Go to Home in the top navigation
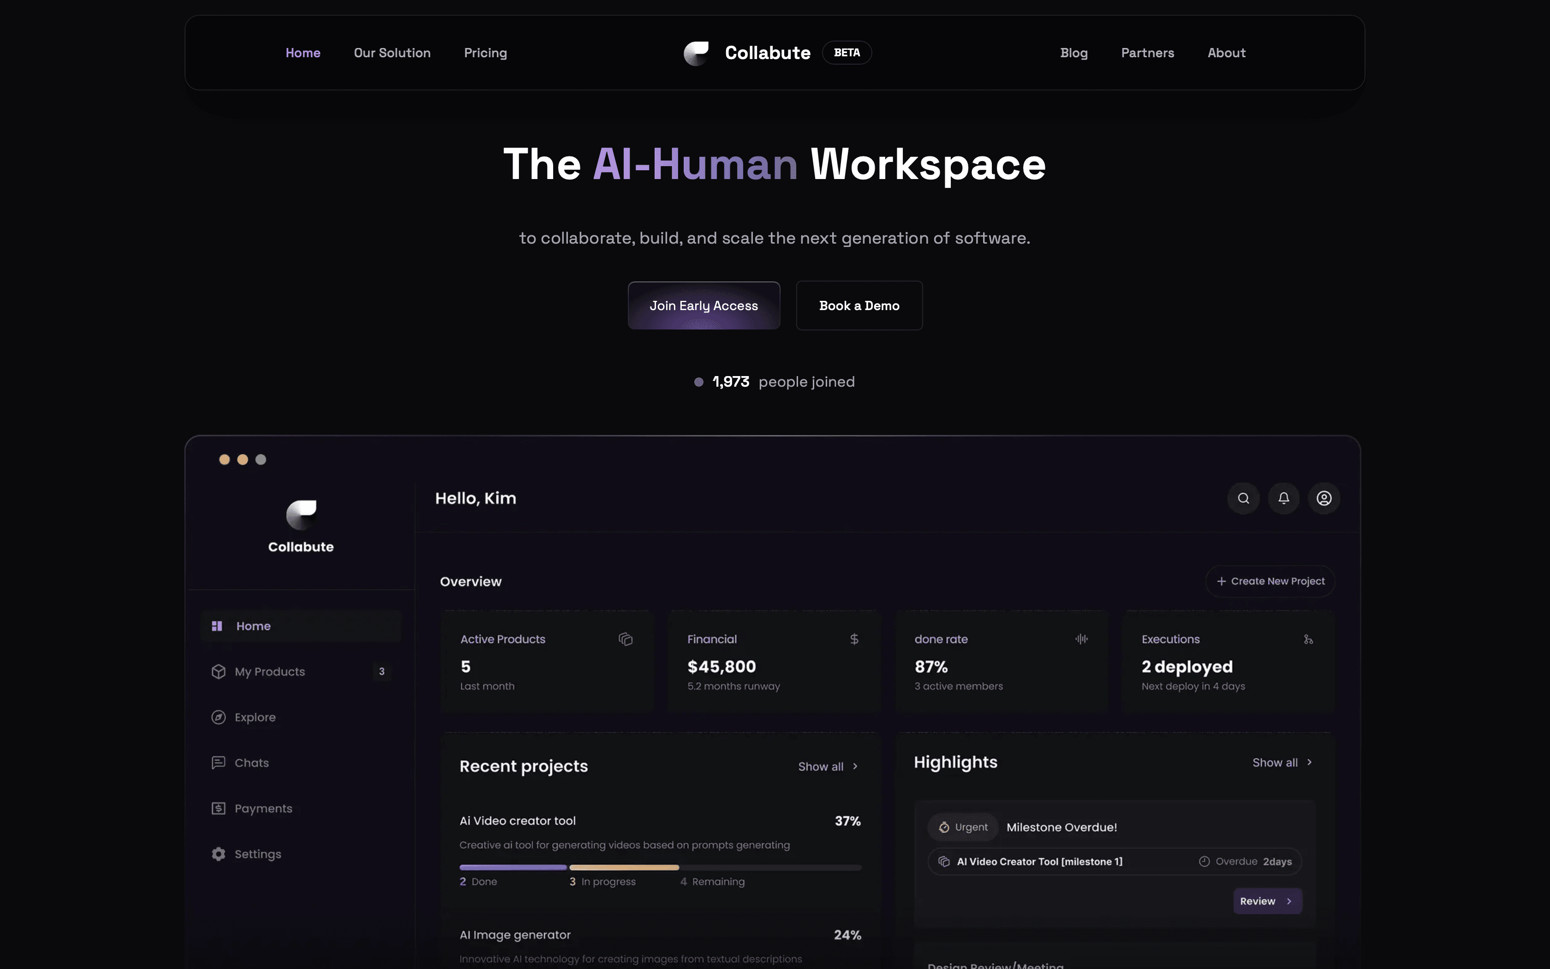 (x=303, y=53)
